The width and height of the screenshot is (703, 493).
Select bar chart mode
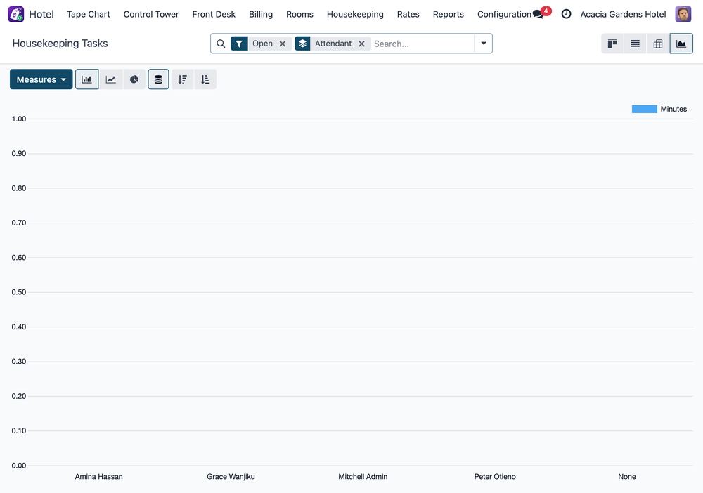87,79
